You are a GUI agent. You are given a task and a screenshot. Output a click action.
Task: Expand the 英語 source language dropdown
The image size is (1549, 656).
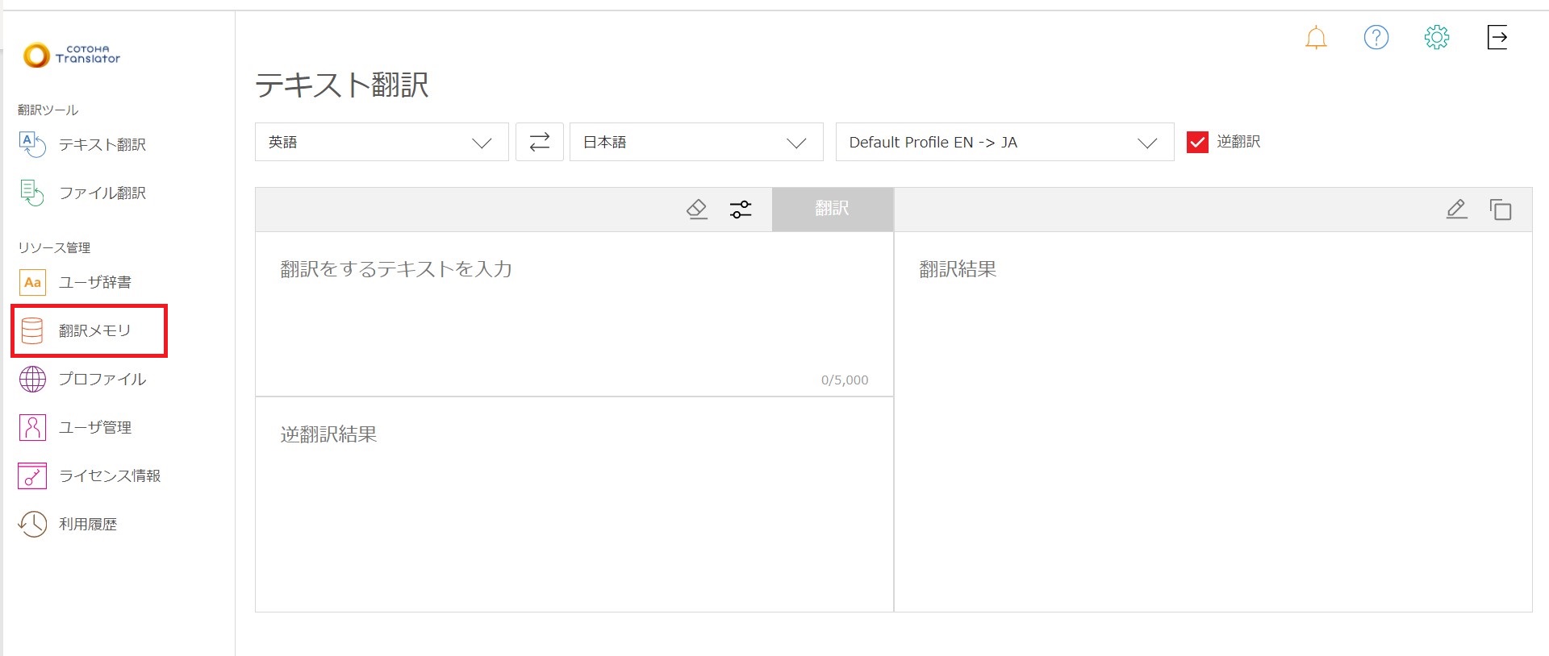(x=382, y=142)
